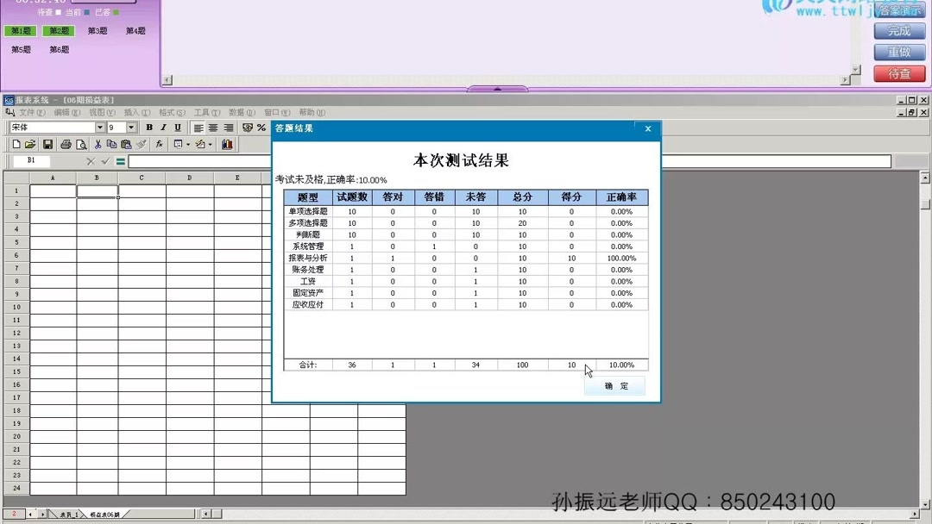
Task: Open the 宋体 font dropdown
Action: tap(99, 127)
